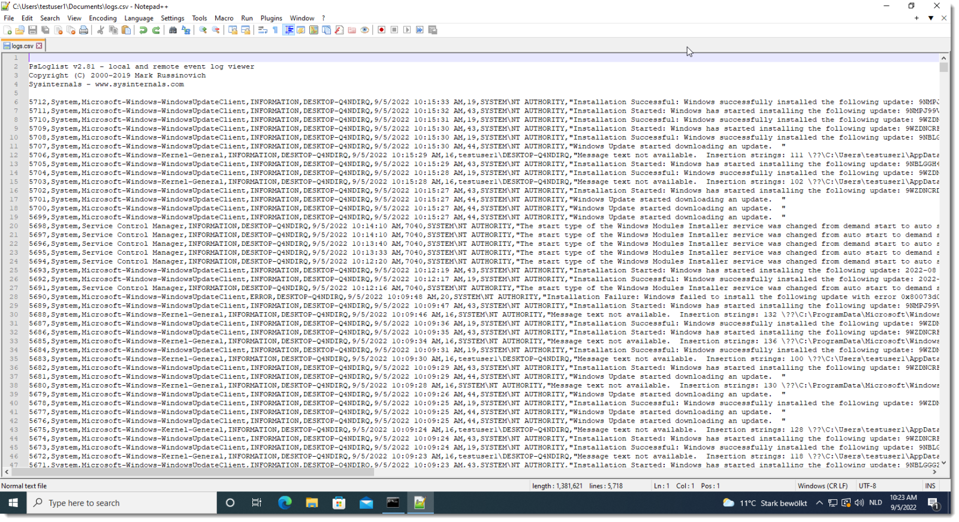Open the Encoding menu

click(x=102, y=18)
